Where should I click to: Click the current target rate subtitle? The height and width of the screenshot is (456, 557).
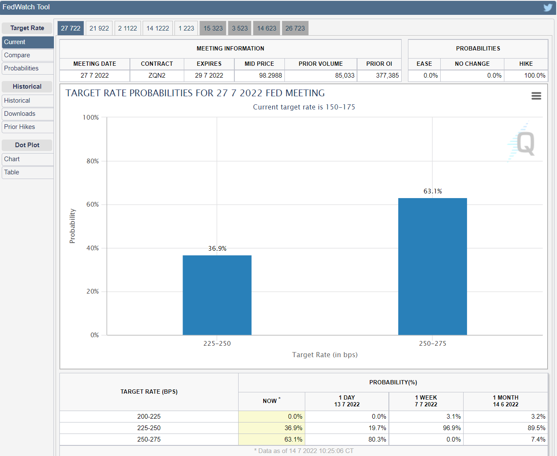(304, 107)
